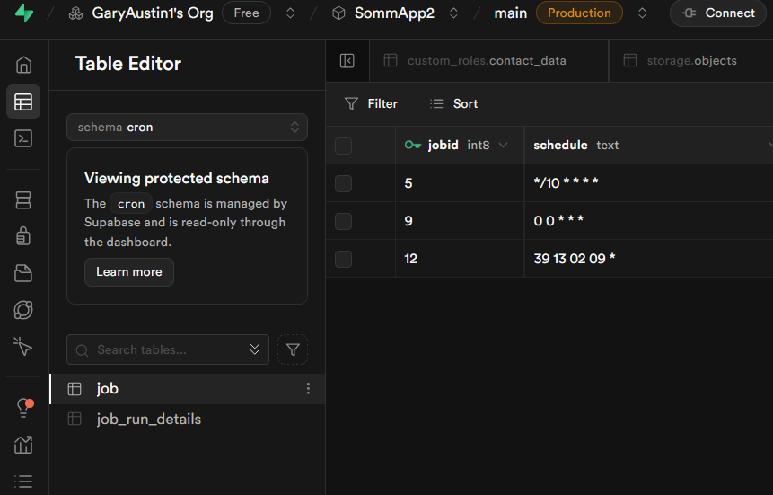
Task: Open the SommApp2 project switcher
Action: tap(453, 13)
